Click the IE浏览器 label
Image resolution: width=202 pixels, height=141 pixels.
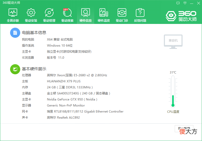point(28,57)
